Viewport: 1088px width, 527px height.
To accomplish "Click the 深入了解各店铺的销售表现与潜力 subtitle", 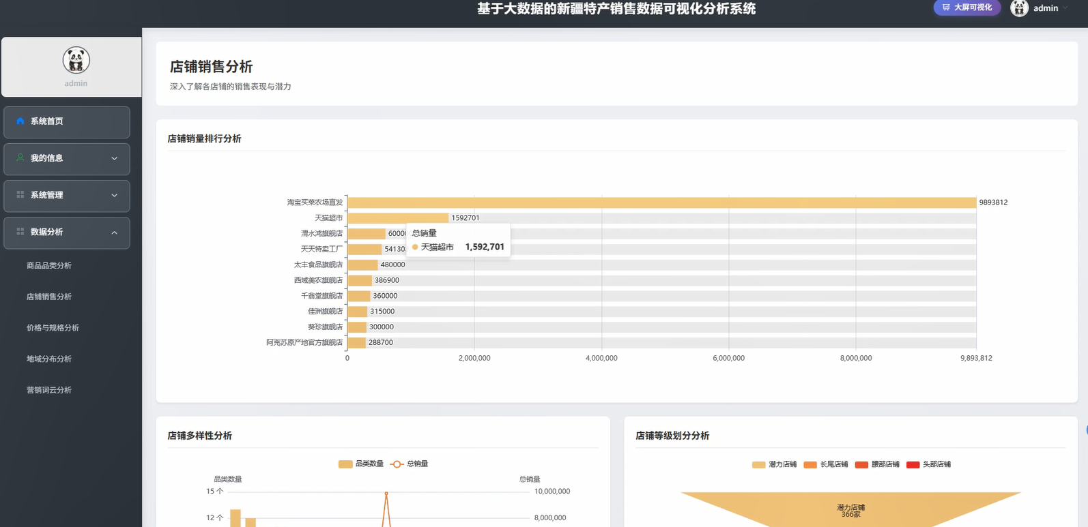I will 230,87.
